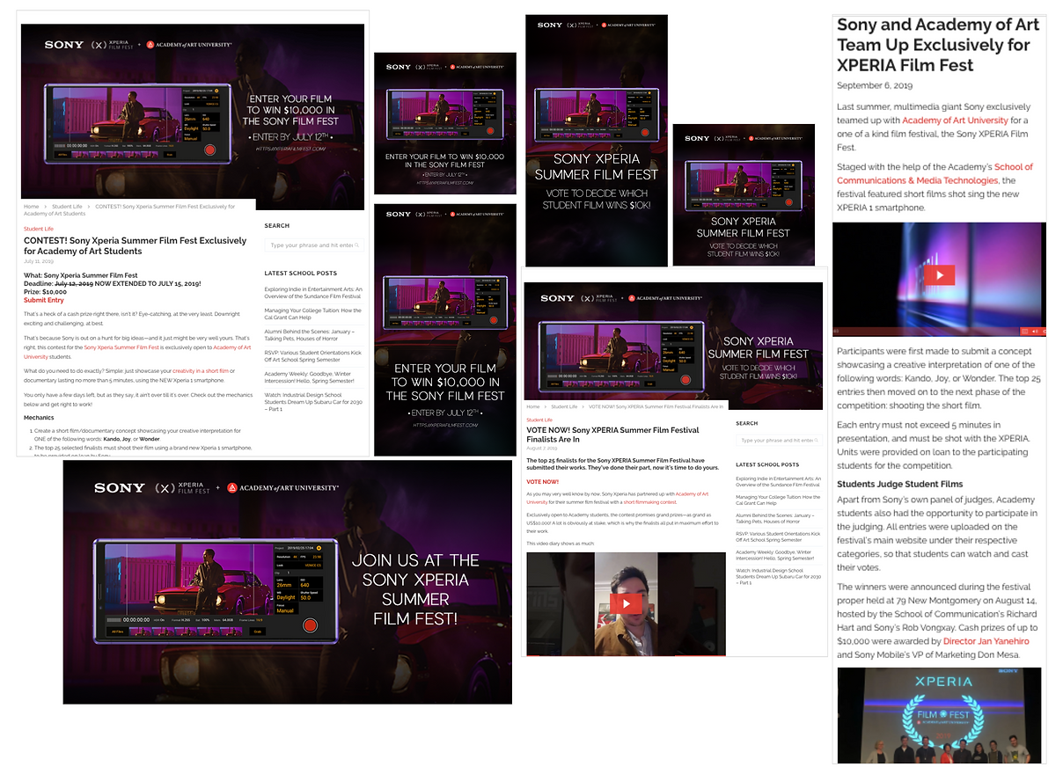This screenshot has width=1063, height=774.
Task: Open 'Academy Weekly: Goodbye, Winter' post on VOTE NOW page
Action: (x=777, y=556)
